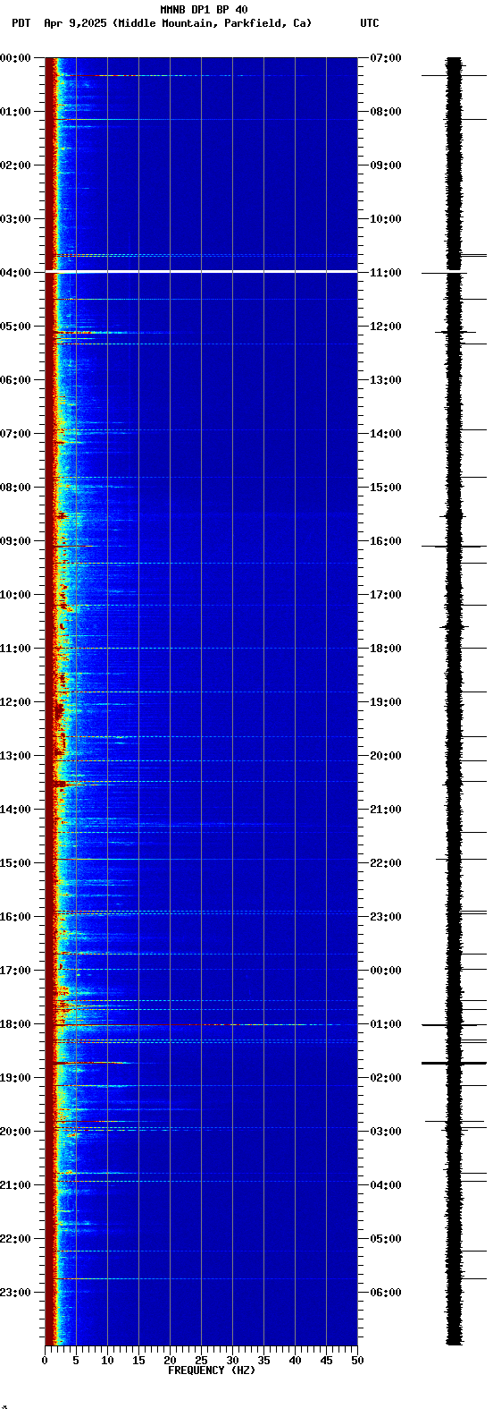
Task: Select the PDT axis label '00:00'
Action: pyautogui.click(x=15, y=58)
